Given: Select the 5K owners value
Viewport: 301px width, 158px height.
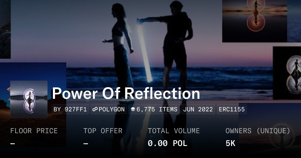Looking at the screenshot, I should (230, 143).
